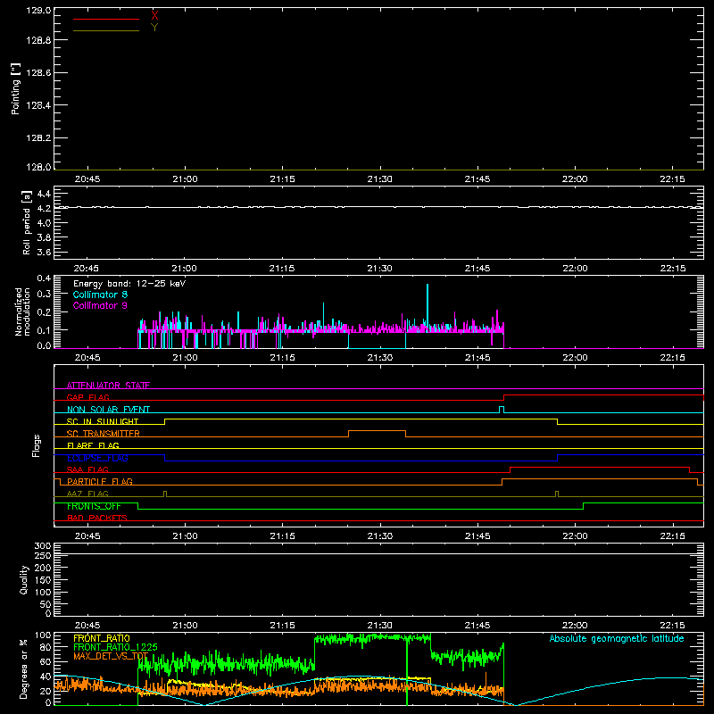Viewport: 714px width, 714px height.
Task: Click the 100 tick label on Quality axis
Action: (43, 593)
